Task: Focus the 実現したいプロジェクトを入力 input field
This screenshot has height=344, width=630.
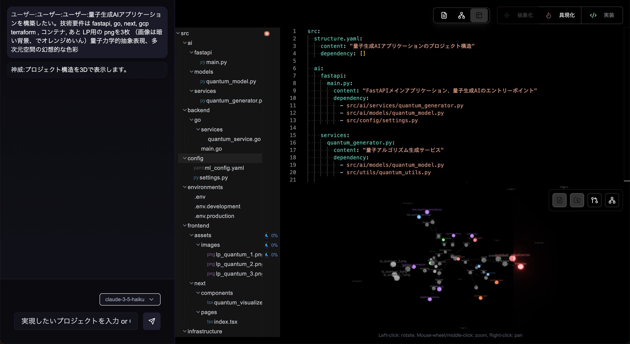Action: click(x=76, y=321)
